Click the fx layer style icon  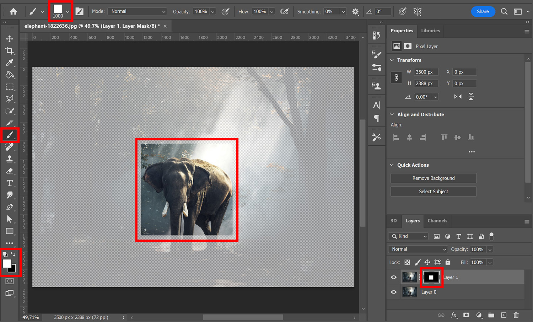point(454,315)
